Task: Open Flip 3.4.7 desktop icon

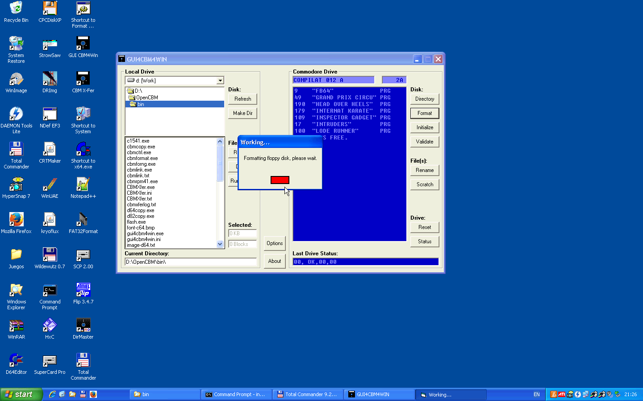Action: (83, 294)
